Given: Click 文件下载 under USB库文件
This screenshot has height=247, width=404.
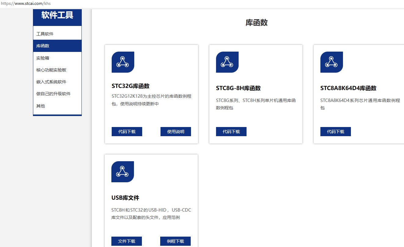Looking at the screenshot, I should pyautogui.click(x=127, y=241).
